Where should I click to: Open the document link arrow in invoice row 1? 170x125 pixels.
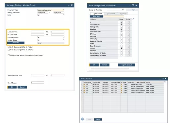tap(84, 85)
